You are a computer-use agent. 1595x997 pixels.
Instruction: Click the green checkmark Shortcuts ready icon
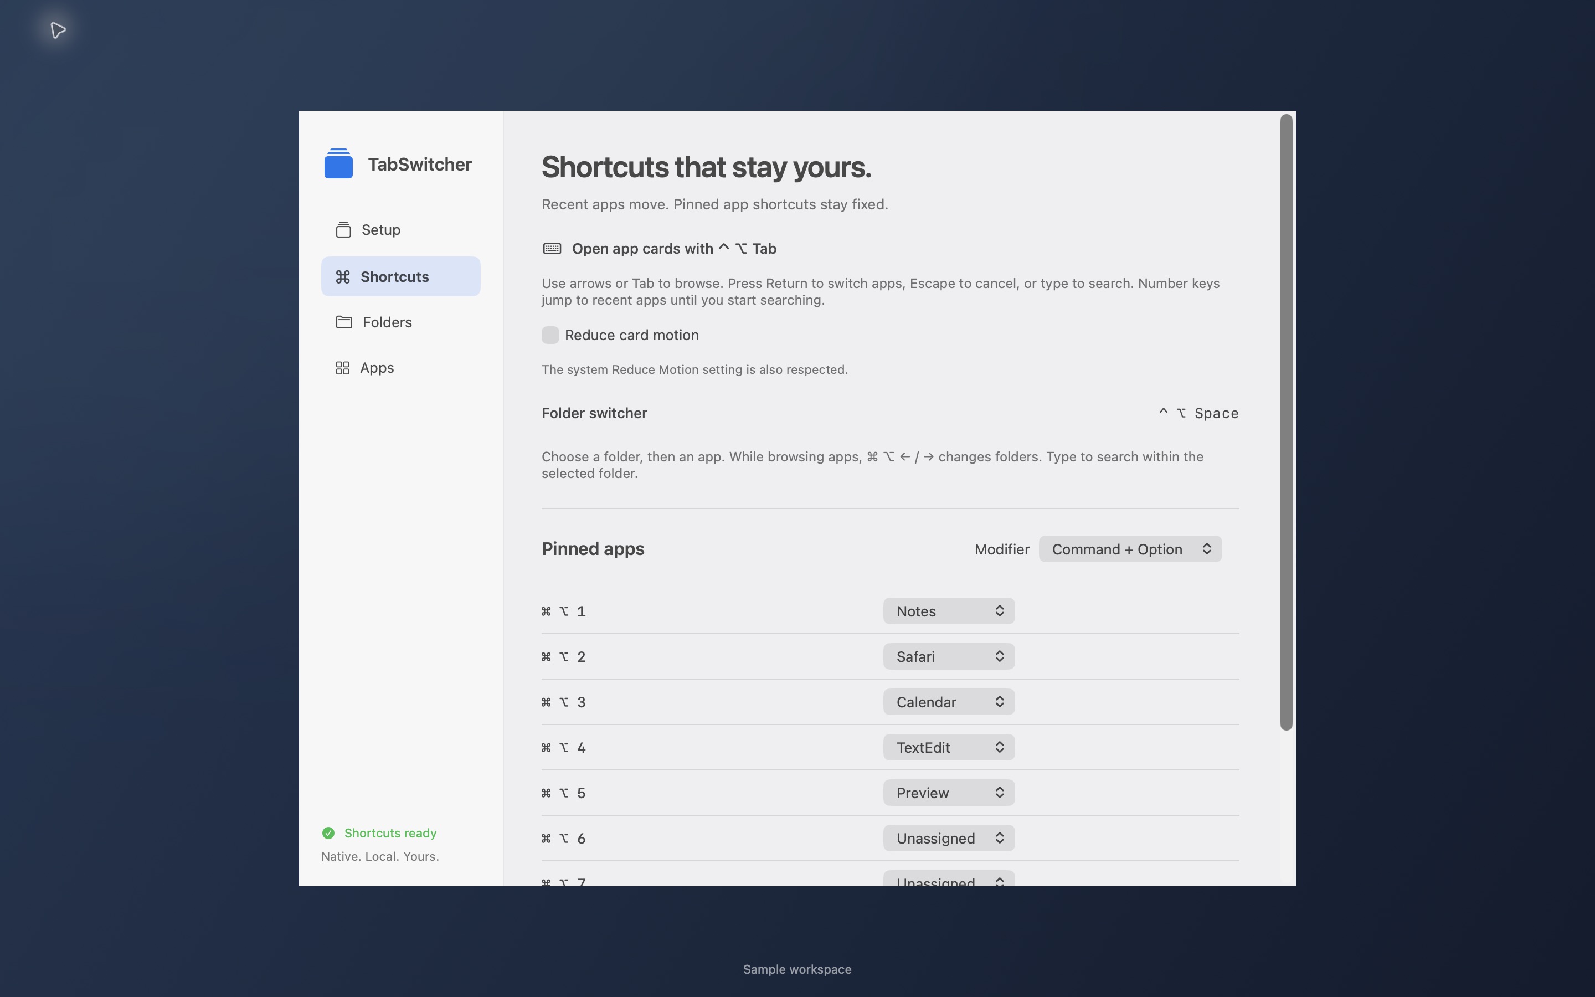(x=328, y=833)
